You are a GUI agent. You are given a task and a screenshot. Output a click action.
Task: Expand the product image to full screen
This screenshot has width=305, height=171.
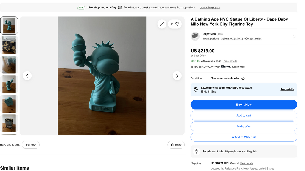(x=162, y=24)
